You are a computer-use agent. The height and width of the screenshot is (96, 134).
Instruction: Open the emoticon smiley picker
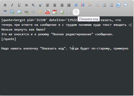(x=40, y=12)
